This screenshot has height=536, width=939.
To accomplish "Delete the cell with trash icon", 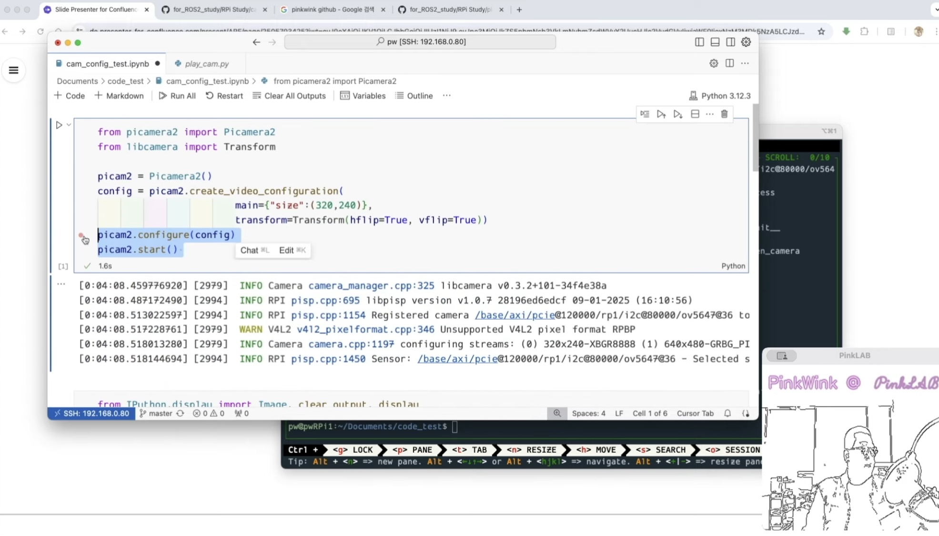I will click(x=724, y=114).
